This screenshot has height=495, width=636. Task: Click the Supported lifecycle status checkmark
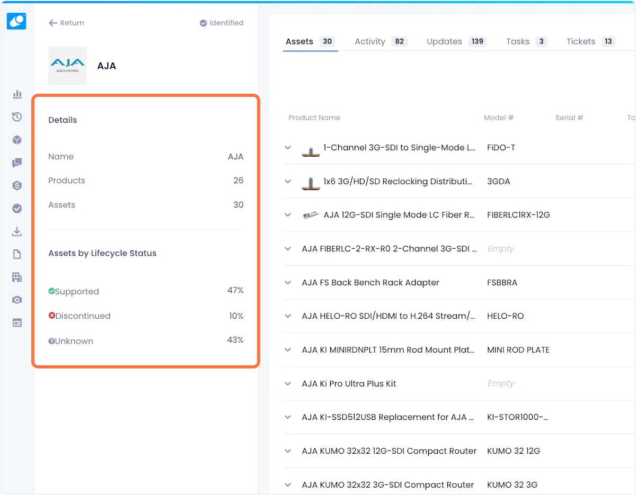(52, 291)
